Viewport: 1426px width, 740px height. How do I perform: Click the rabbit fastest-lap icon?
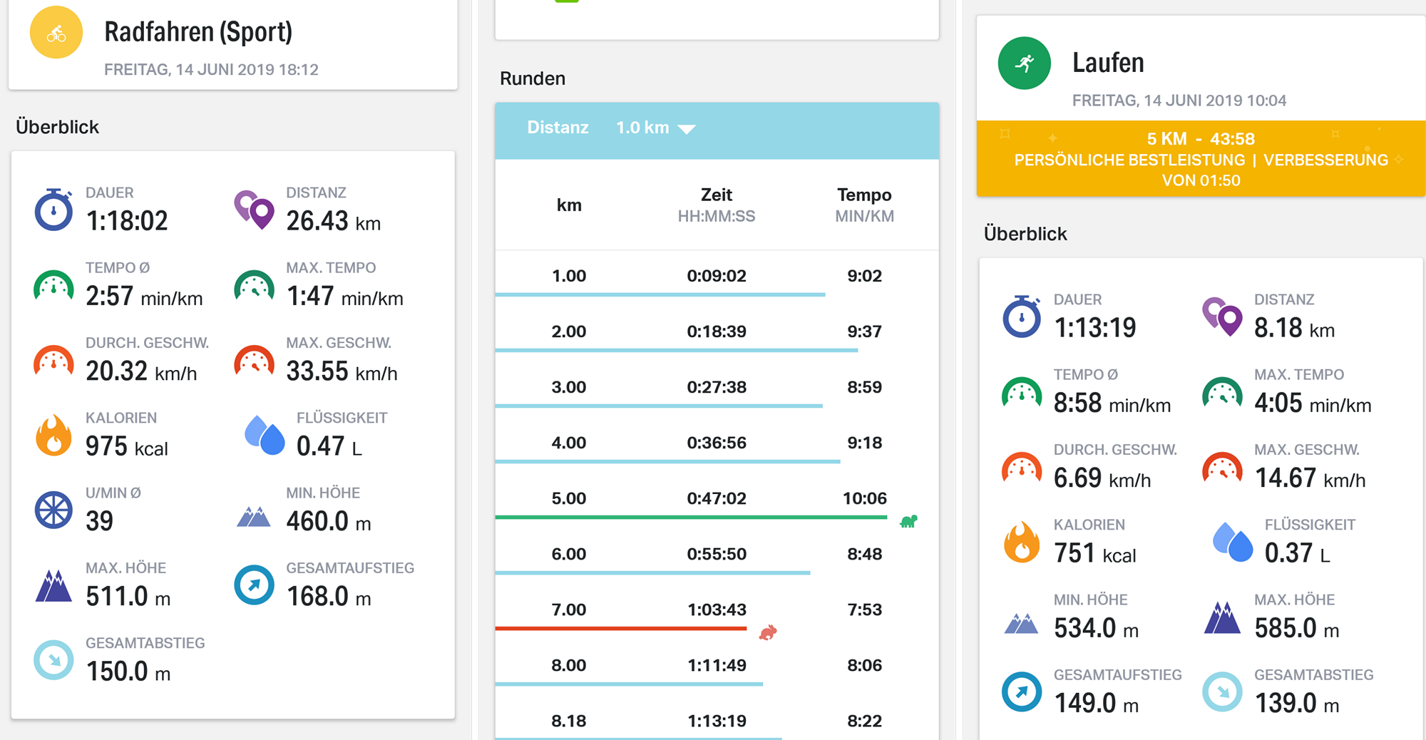tap(768, 632)
